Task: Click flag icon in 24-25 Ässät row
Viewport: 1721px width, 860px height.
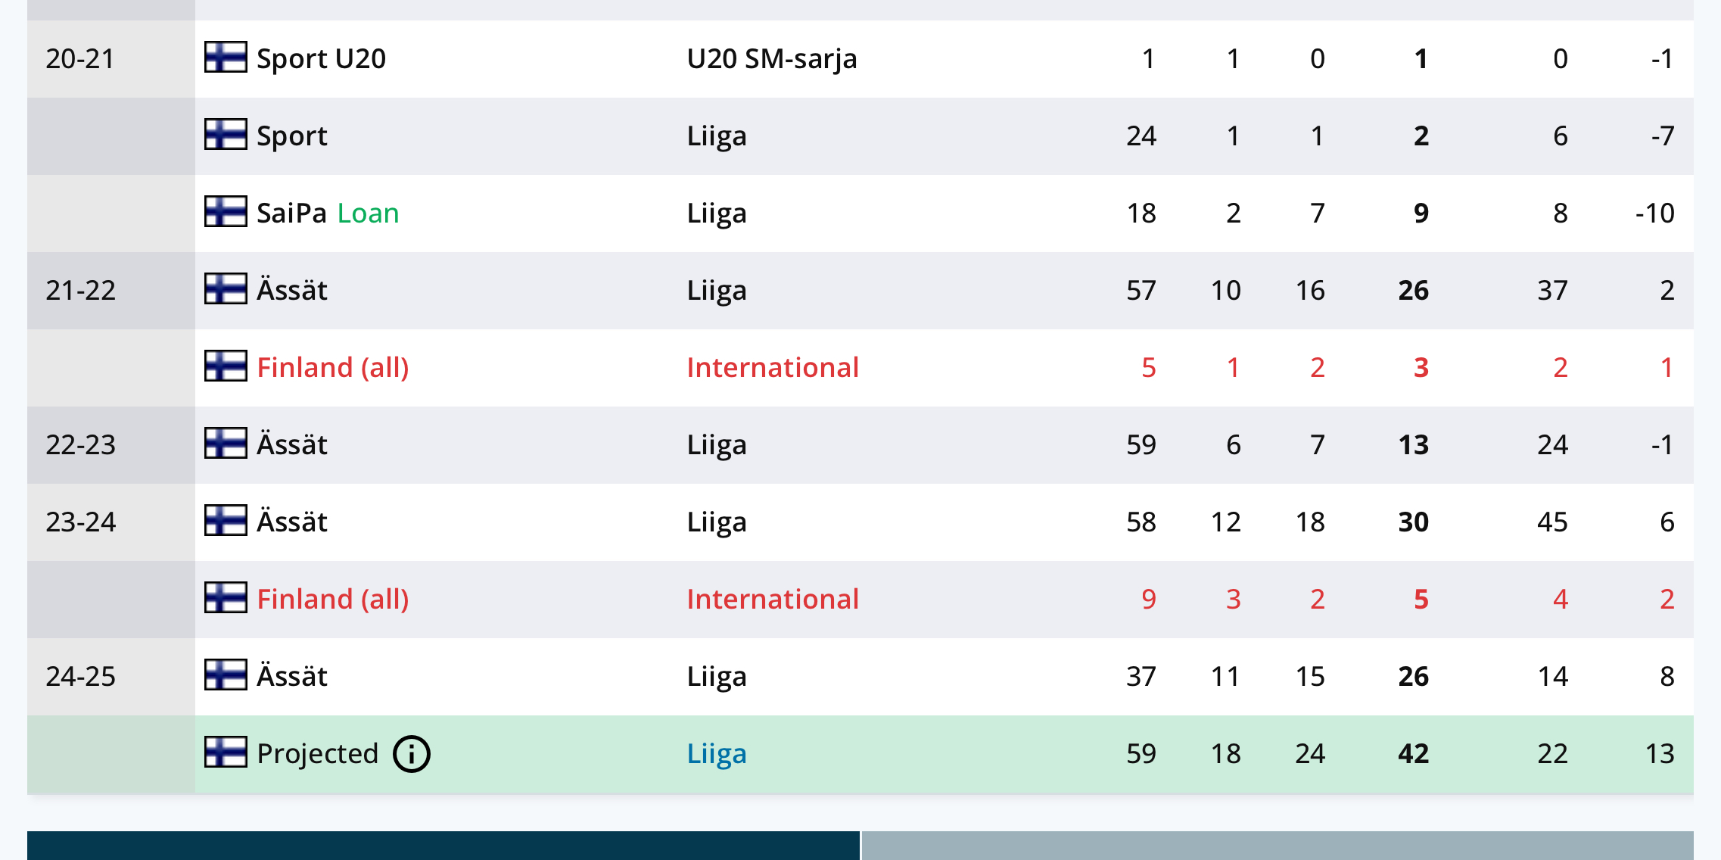Action: click(x=226, y=675)
